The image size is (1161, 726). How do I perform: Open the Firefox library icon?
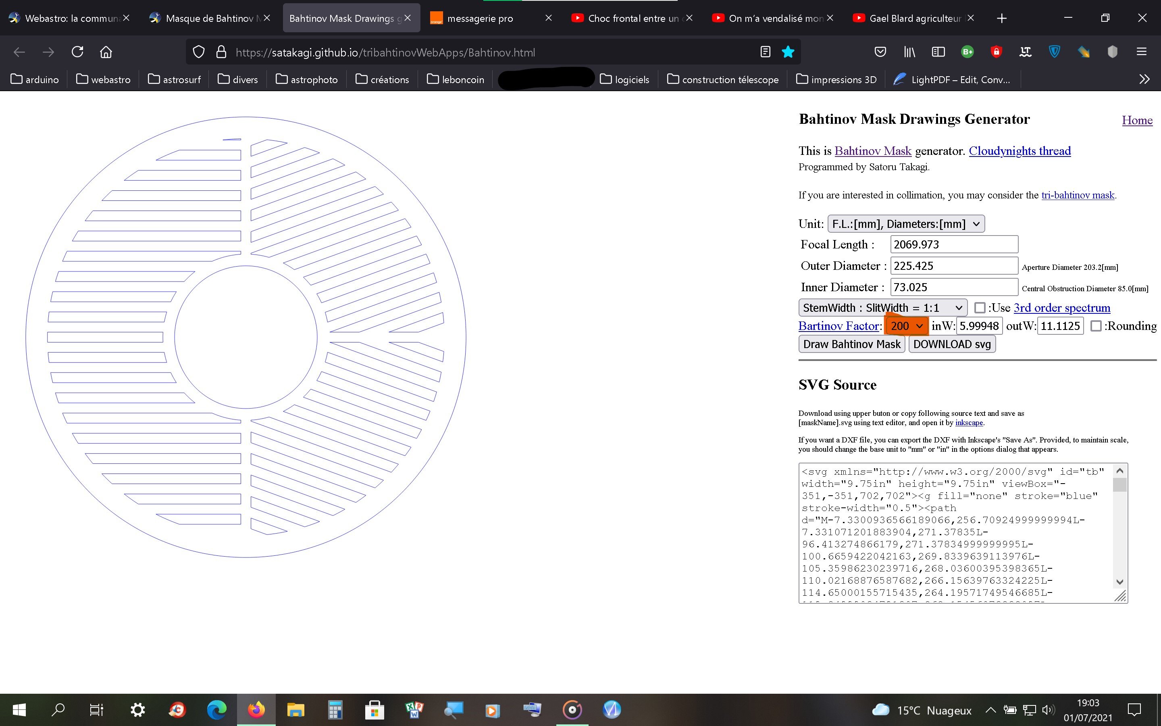[909, 52]
